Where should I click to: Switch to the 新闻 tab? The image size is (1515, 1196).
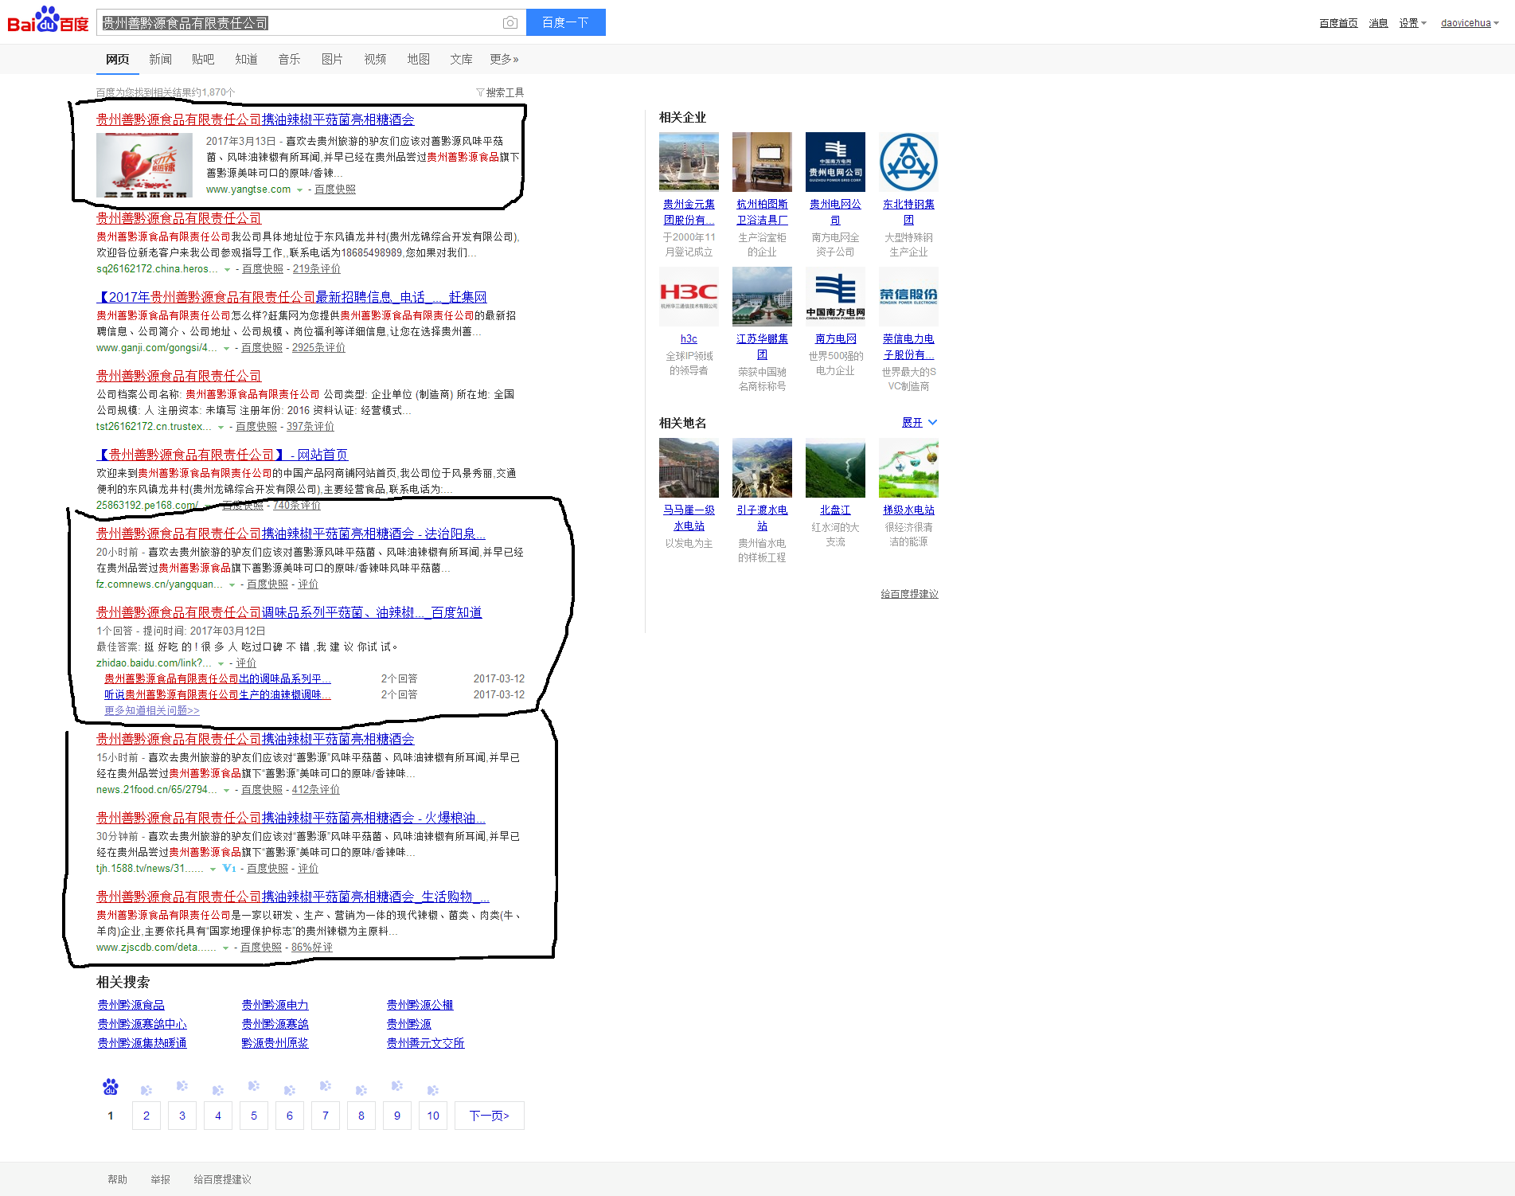(160, 59)
